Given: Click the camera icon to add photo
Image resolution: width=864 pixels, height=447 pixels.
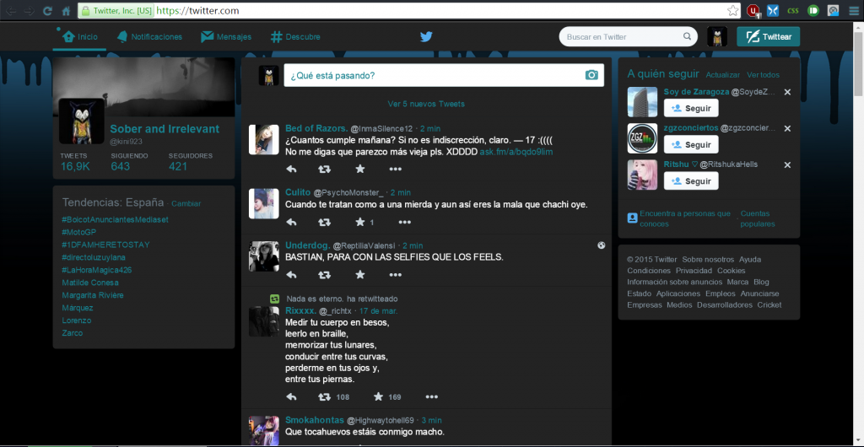Looking at the screenshot, I should point(591,75).
